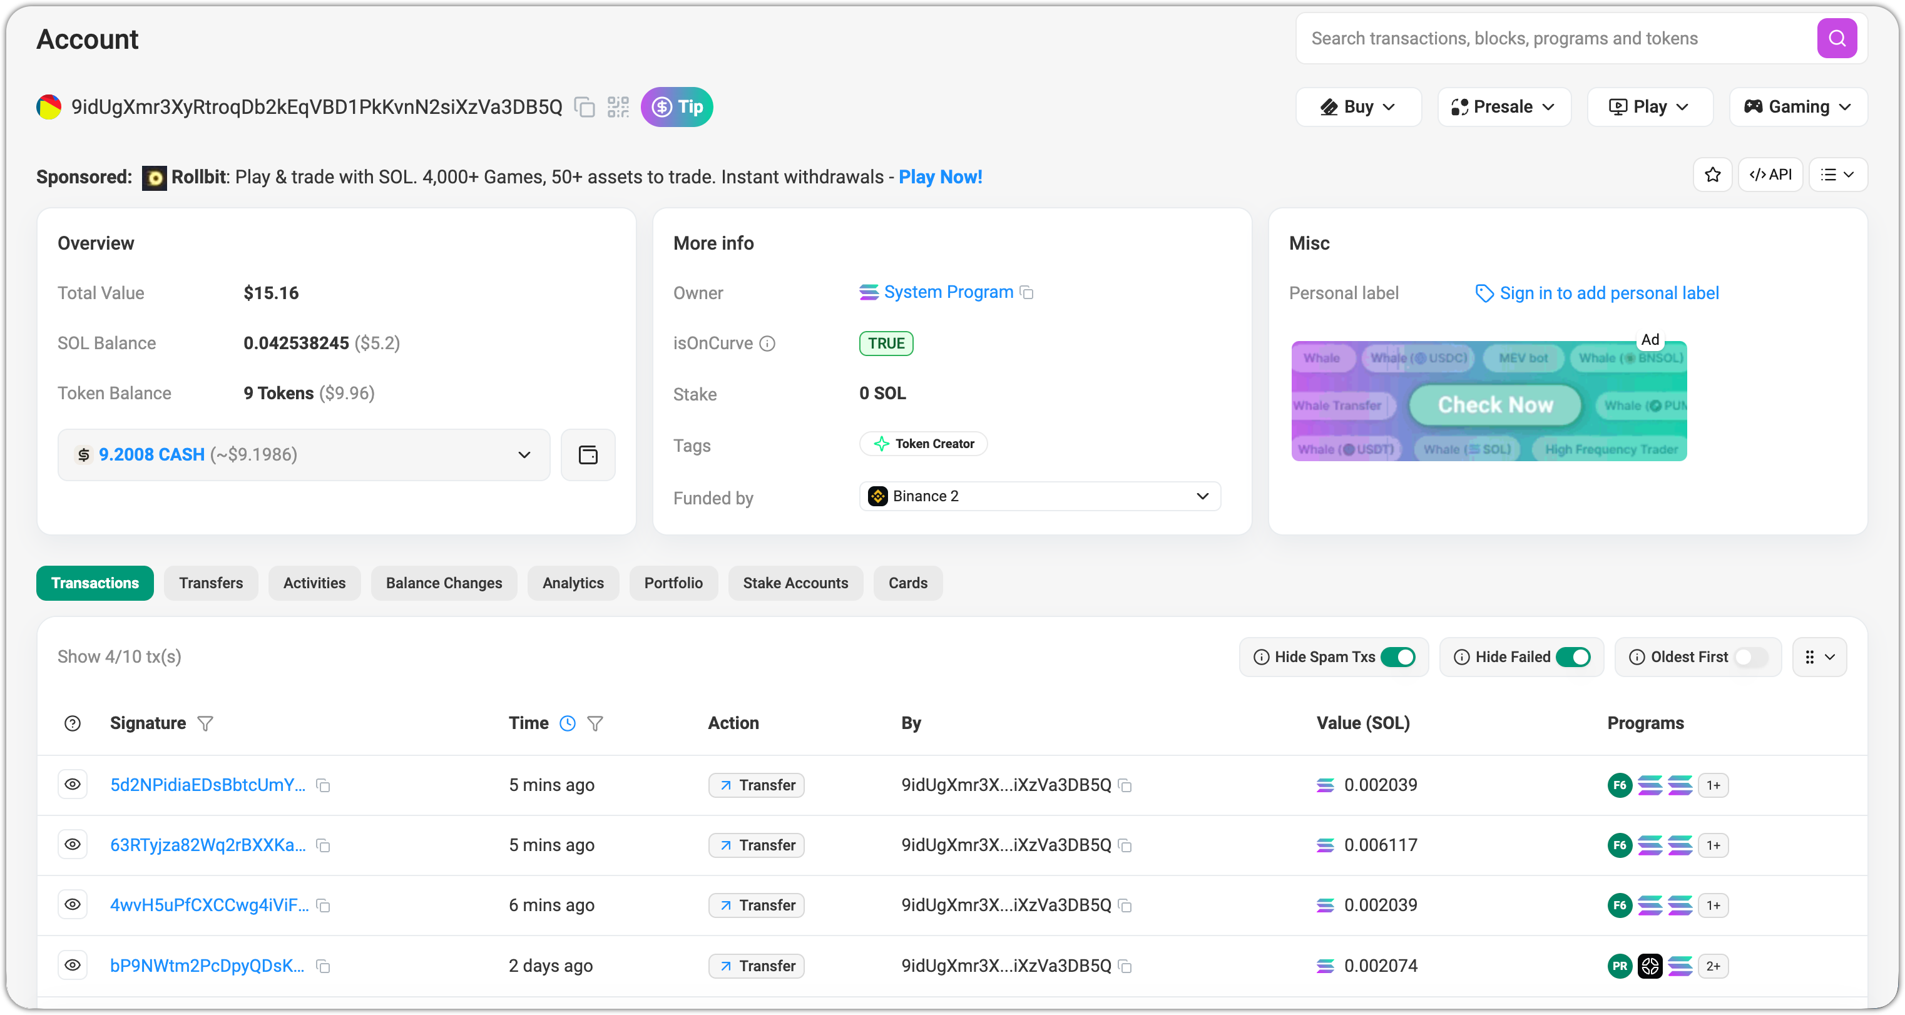
Task: View details eye icon for 5d2NPidiaEDsBbtcUmY transaction
Action: (x=73, y=784)
